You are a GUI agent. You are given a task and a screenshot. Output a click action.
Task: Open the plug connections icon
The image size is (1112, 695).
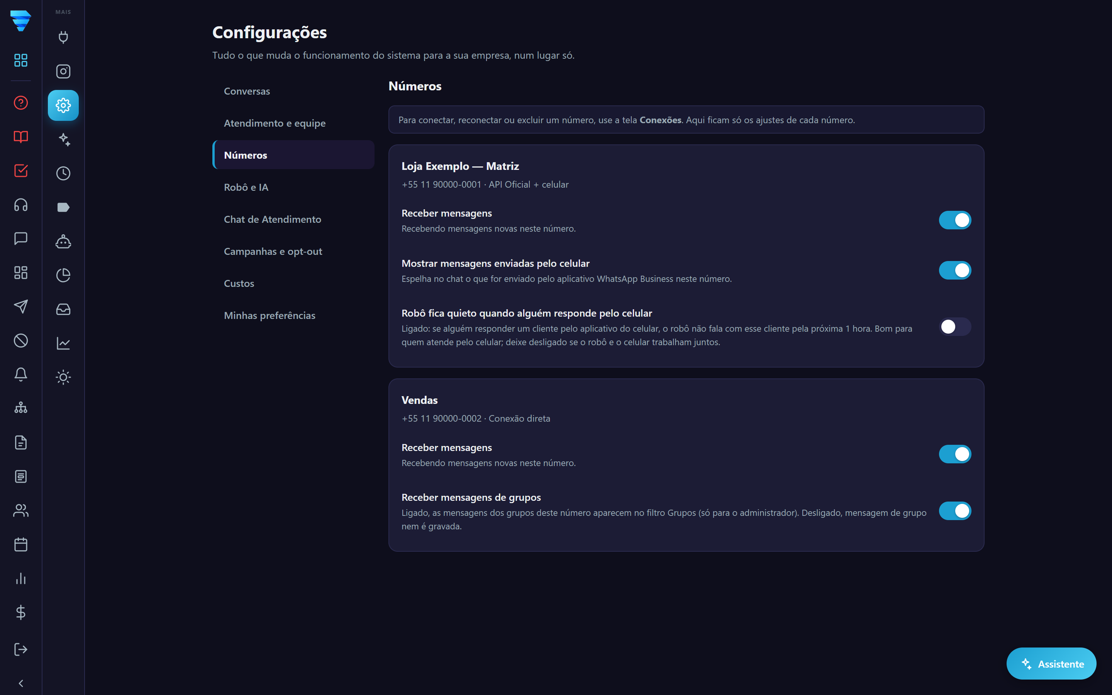pyautogui.click(x=63, y=37)
